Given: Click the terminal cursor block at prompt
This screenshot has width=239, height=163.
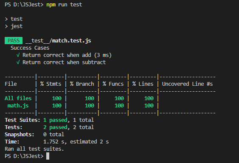Looking at the screenshot, I should pyautogui.click(x=48, y=156).
